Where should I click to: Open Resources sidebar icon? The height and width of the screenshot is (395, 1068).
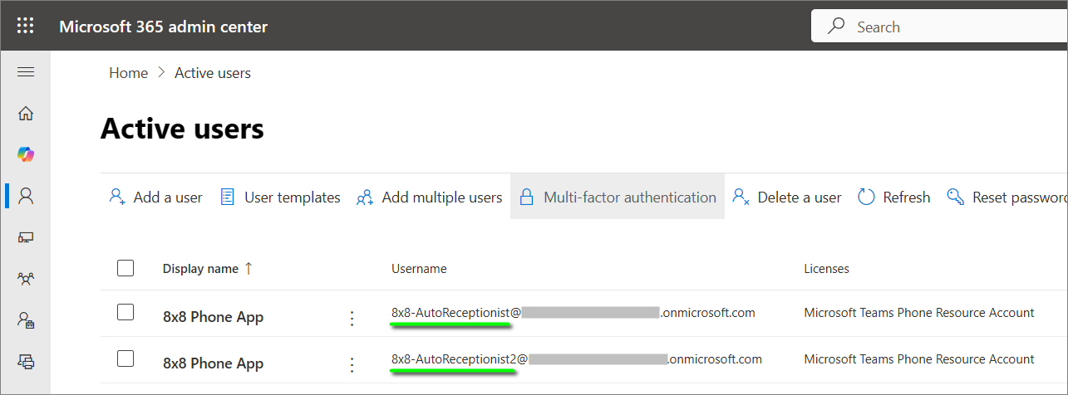[26, 361]
